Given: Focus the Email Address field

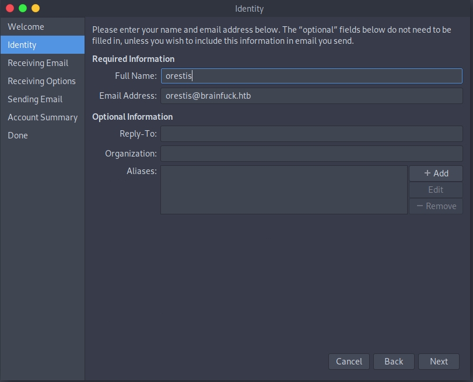Looking at the screenshot, I should [x=311, y=96].
